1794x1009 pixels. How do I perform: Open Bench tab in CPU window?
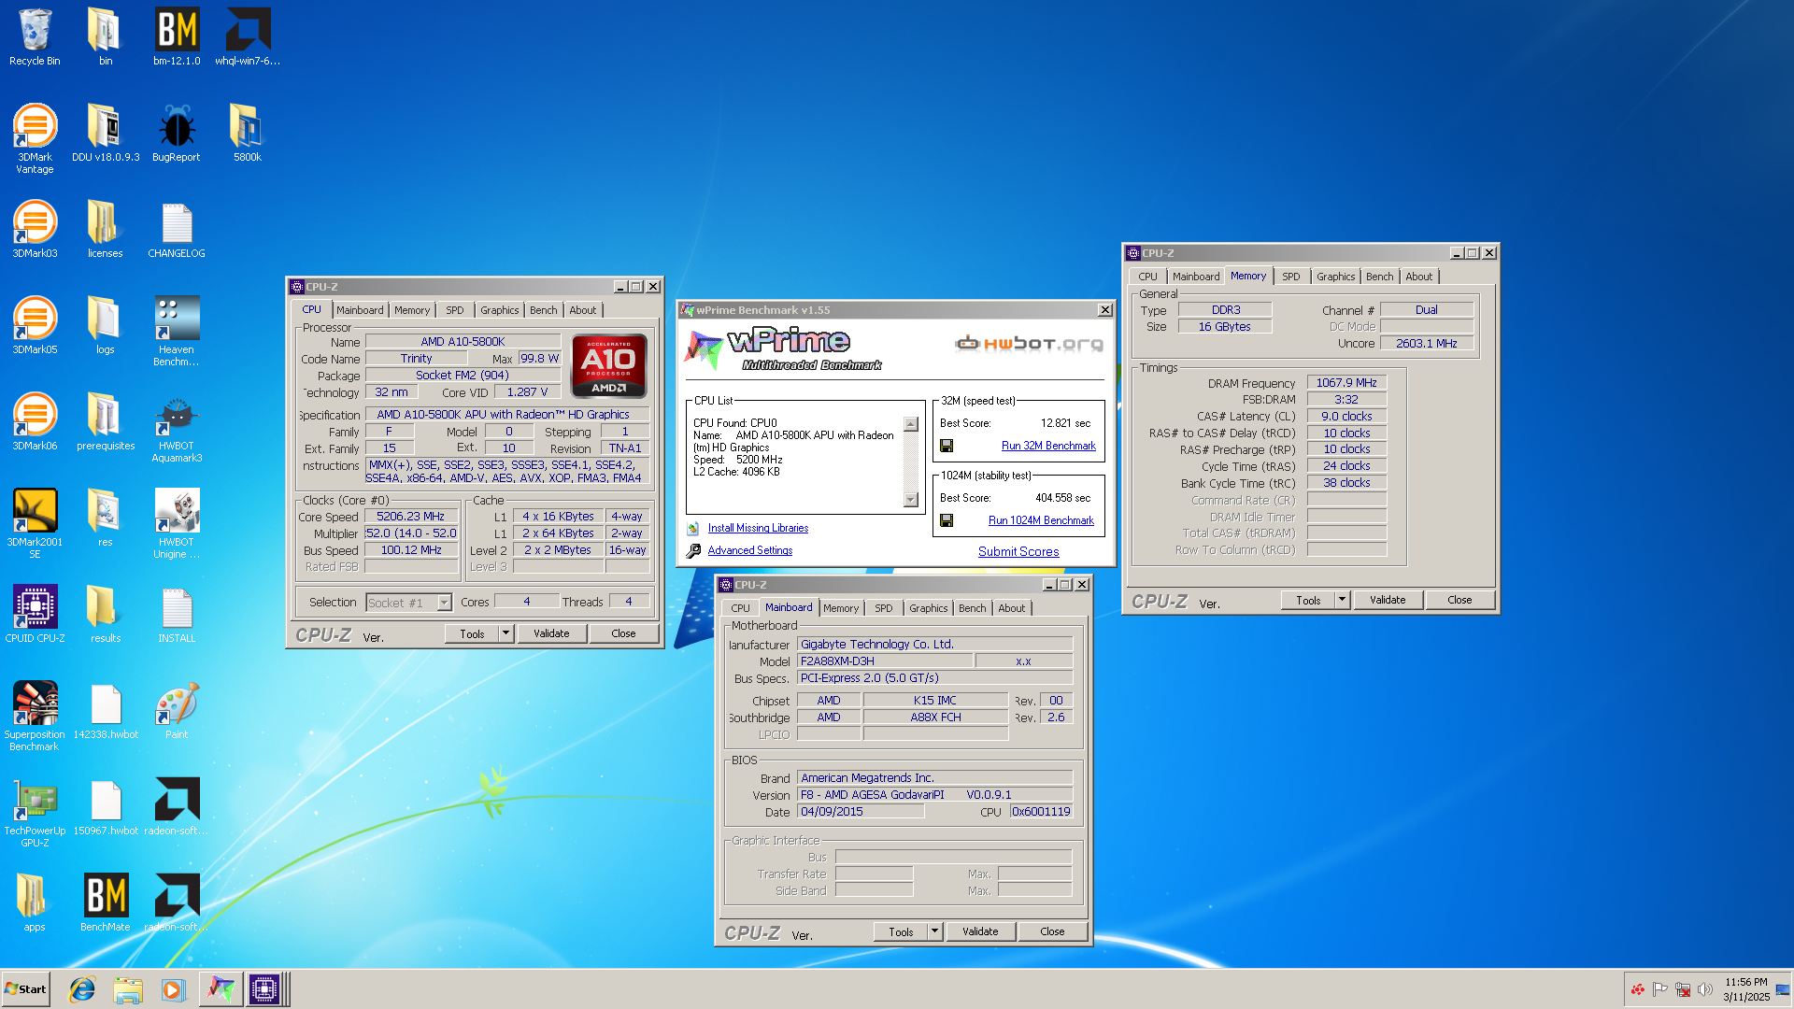point(543,310)
